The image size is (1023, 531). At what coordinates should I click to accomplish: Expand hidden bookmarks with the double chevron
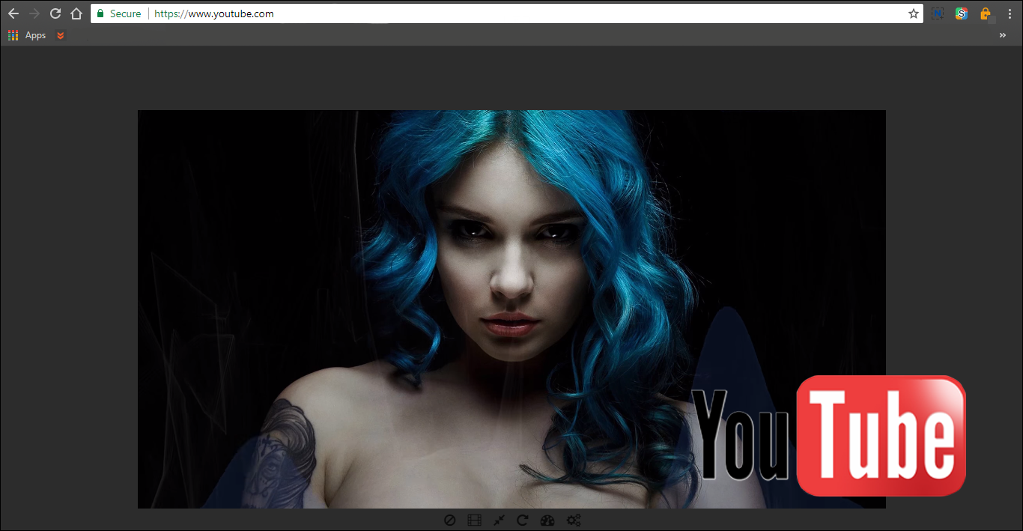coord(1003,35)
